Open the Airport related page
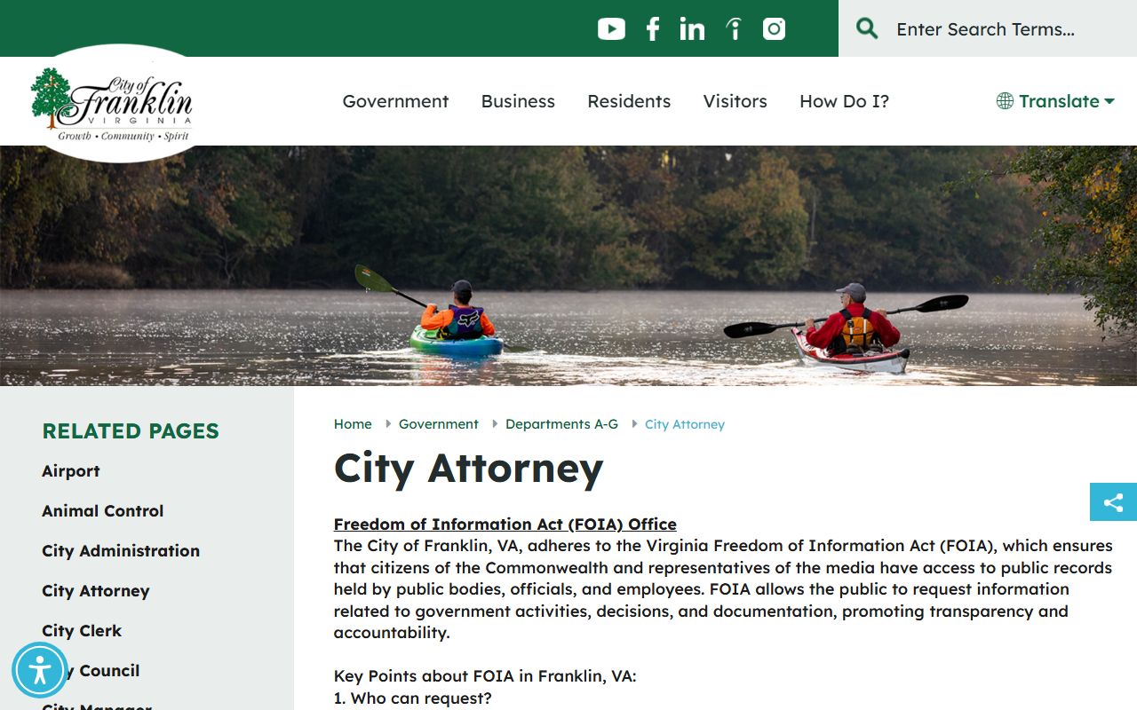 71,471
